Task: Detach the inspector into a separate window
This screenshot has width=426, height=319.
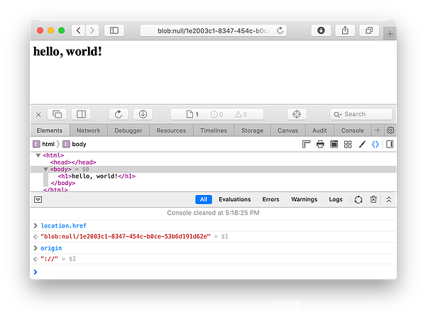Action: (x=57, y=114)
